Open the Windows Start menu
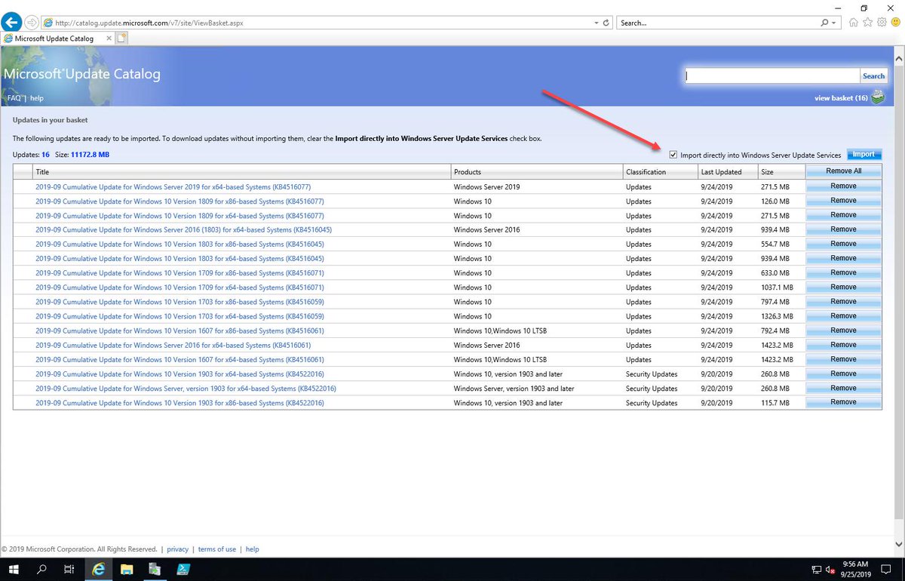905x581 pixels. click(x=14, y=569)
